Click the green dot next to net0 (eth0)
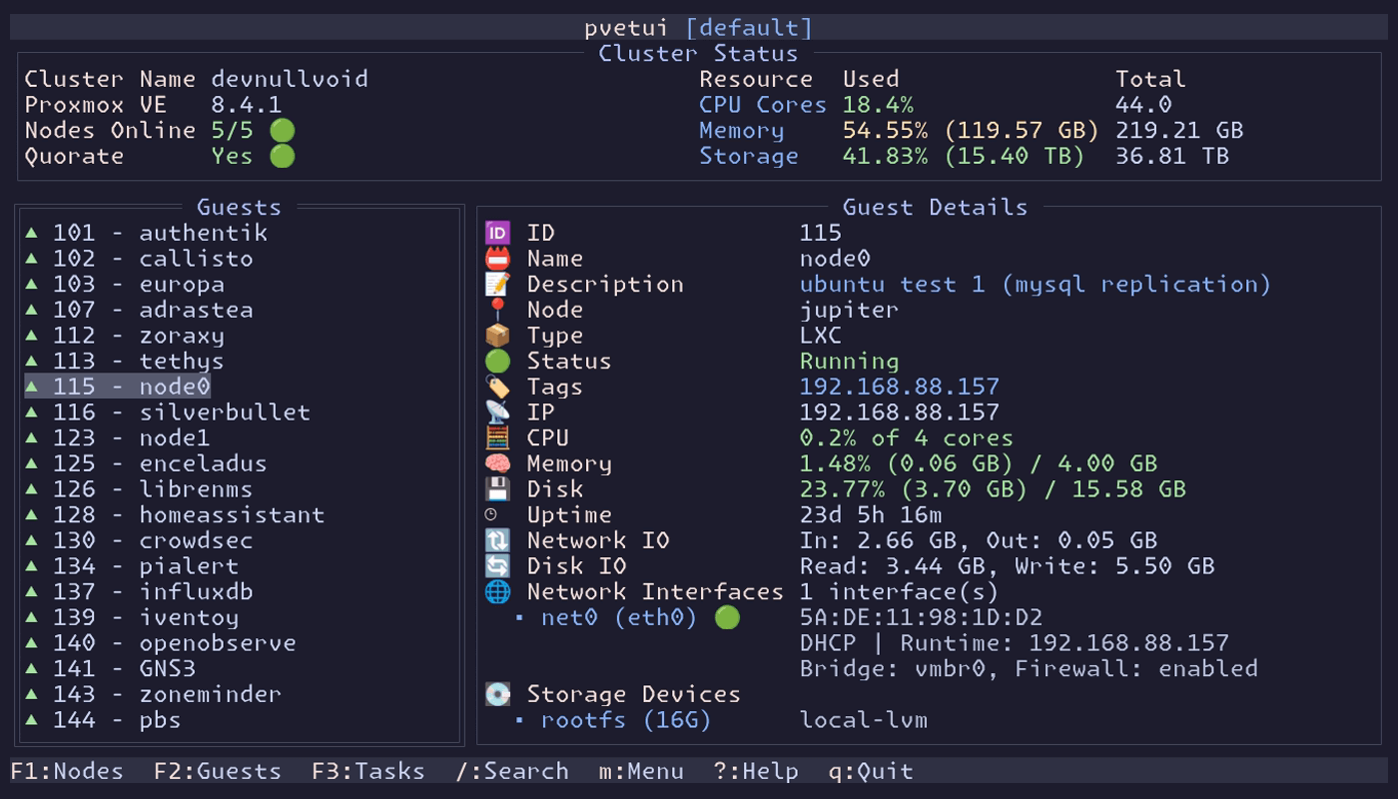The image size is (1398, 799). click(728, 617)
